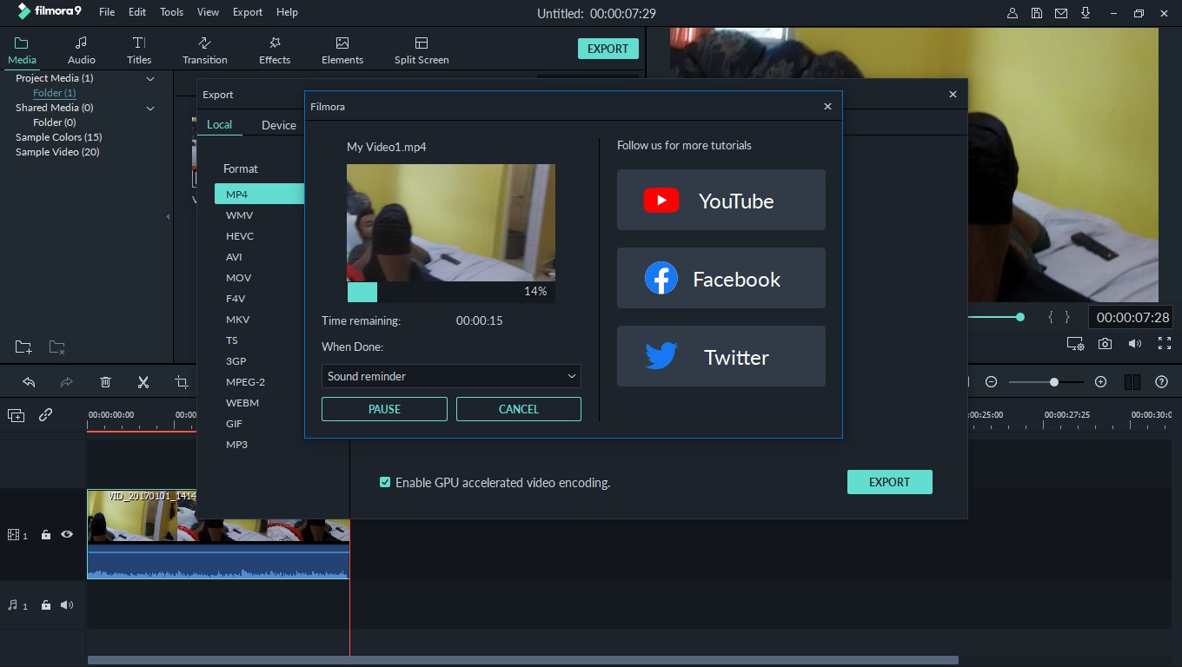Collapse the media panel with side arrow
The height and width of the screenshot is (667, 1182).
168,216
